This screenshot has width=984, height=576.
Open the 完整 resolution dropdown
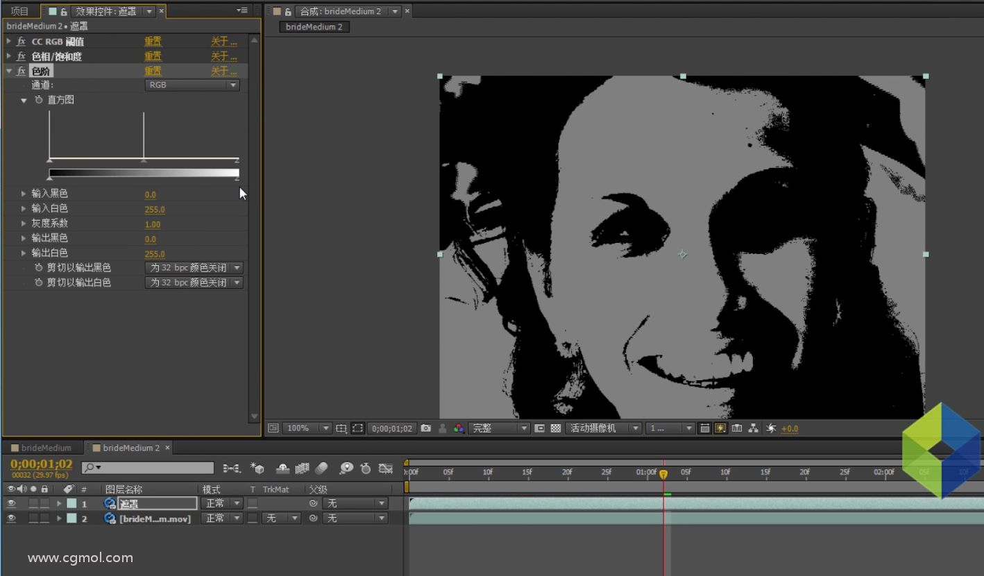499,428
